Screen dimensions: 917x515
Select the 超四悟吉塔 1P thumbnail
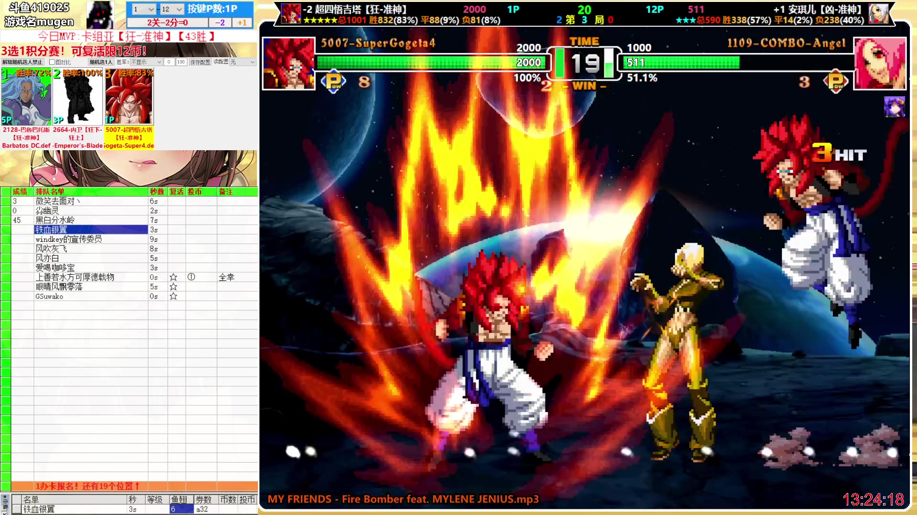(129, 97)
